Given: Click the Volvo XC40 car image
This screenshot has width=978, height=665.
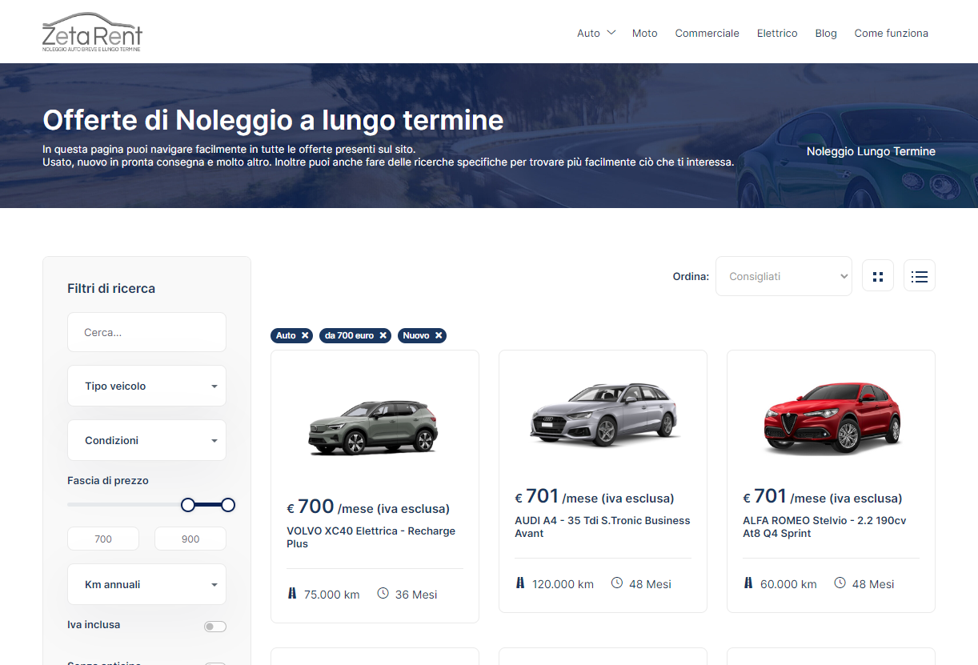Looking at the screenshot, I should click(374, 427).
